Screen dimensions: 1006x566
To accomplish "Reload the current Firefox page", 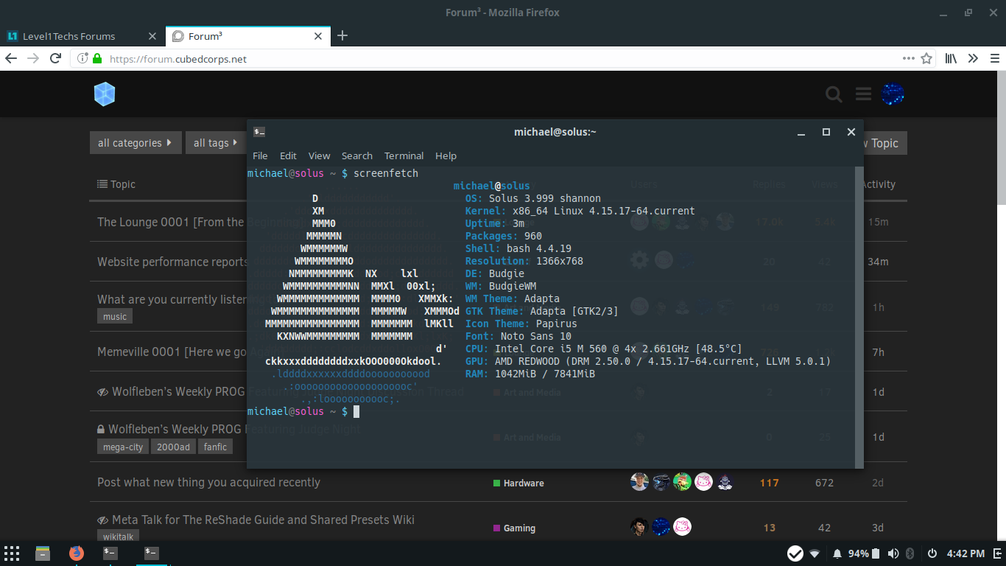I will [55, 58].
